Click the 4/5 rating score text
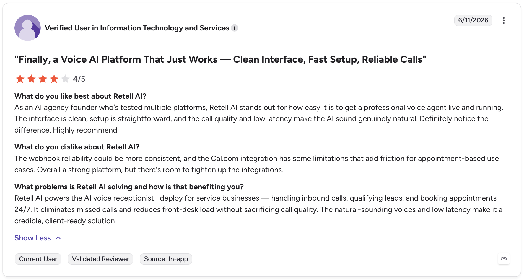This screenshot has height=280, width=524. [79, 79]
